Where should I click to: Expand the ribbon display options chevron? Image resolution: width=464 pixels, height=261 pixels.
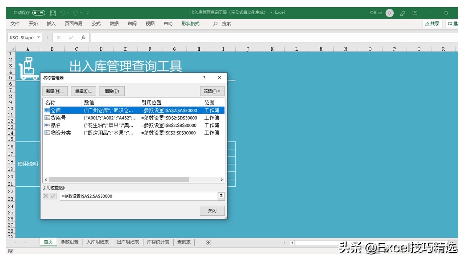click(87, 12)
